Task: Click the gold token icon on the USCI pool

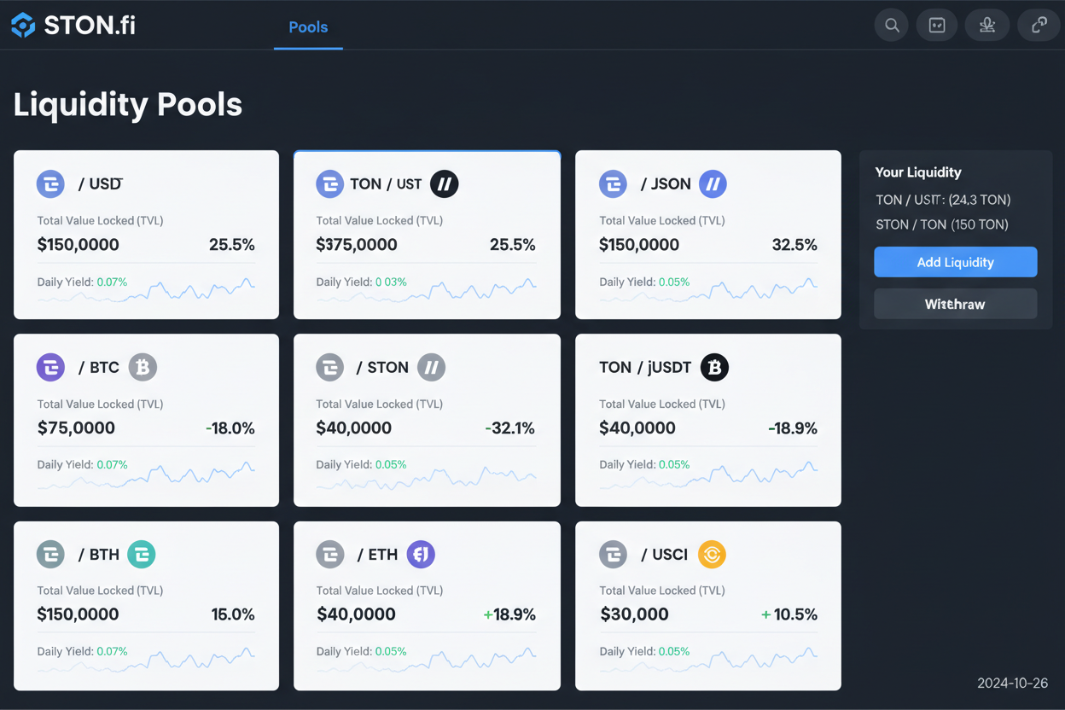Action: click(713, 554)
